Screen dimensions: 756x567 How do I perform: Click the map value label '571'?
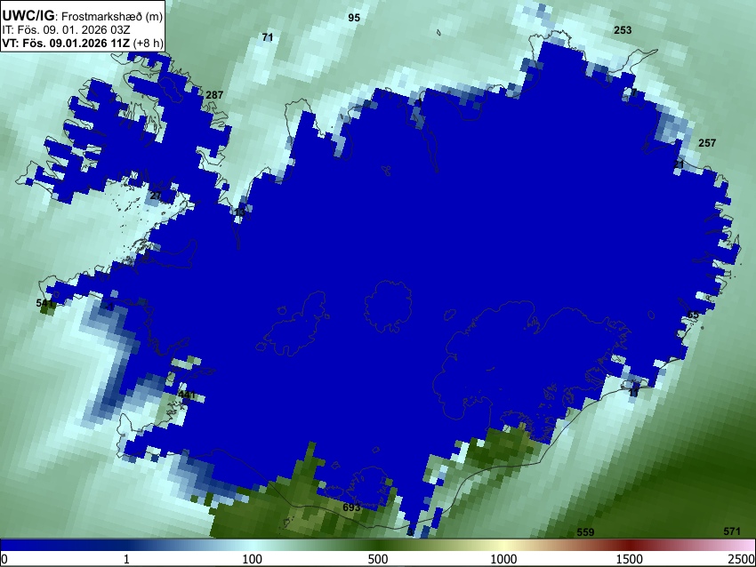click(x=731, y=531)
